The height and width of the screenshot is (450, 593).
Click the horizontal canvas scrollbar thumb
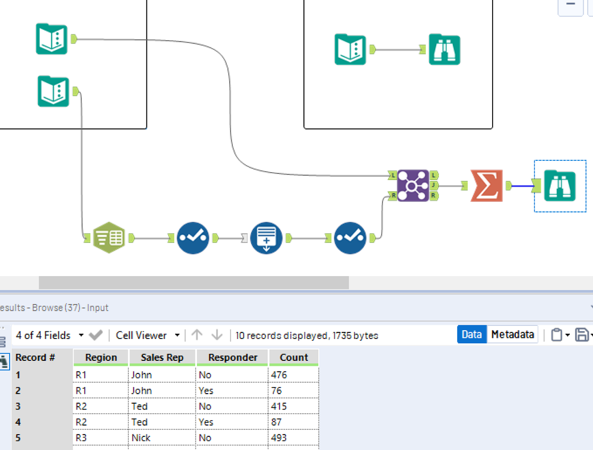coord(194,283)
